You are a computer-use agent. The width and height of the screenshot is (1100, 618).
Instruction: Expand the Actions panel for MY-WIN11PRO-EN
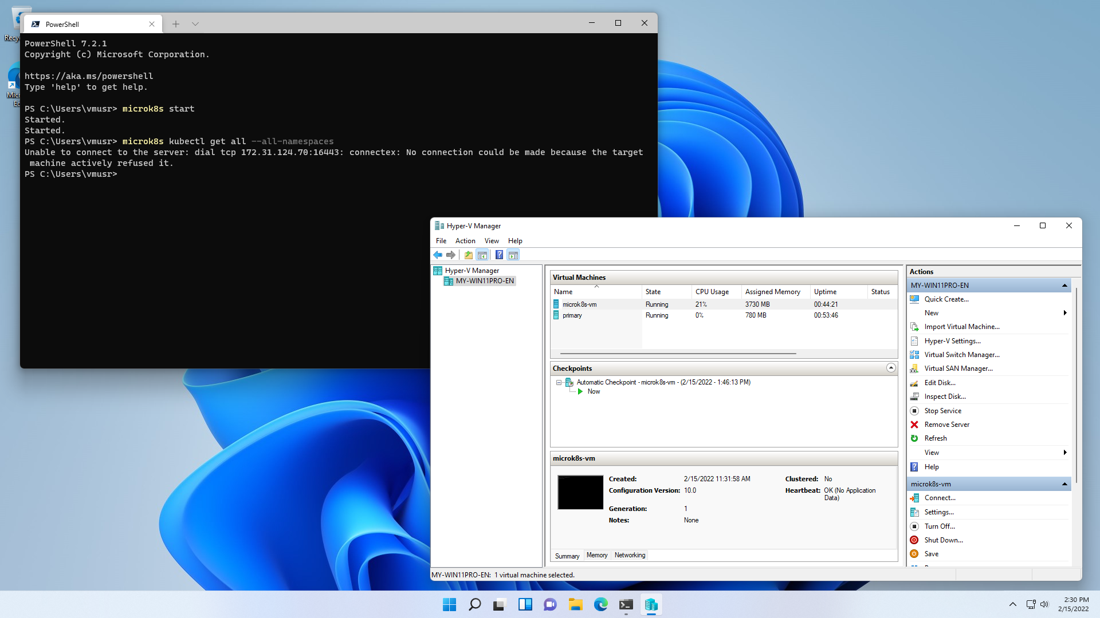pyautogui.click(x=1064, y=285)
